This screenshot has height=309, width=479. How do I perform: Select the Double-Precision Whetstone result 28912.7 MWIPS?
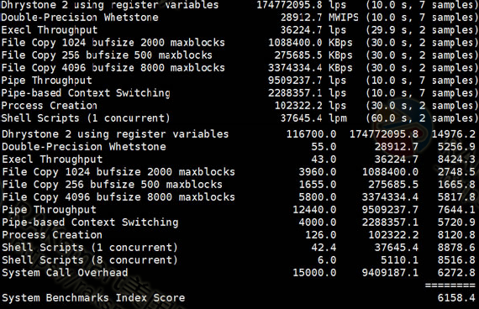tap(319, 18)
